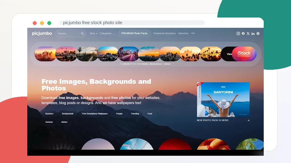Focus the Search input field
Viewport: 291px width, 163px height.
click(x=71, y=34)
